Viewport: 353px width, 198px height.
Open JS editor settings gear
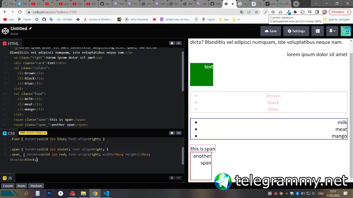pyautogui.click(x=172, y=178)
